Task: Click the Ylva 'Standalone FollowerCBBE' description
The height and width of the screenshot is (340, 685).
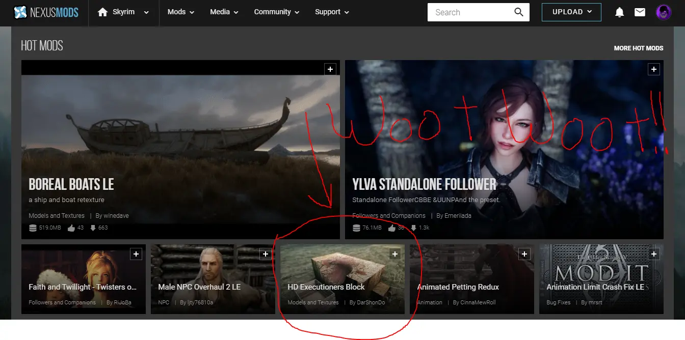Action: point(426,200)
